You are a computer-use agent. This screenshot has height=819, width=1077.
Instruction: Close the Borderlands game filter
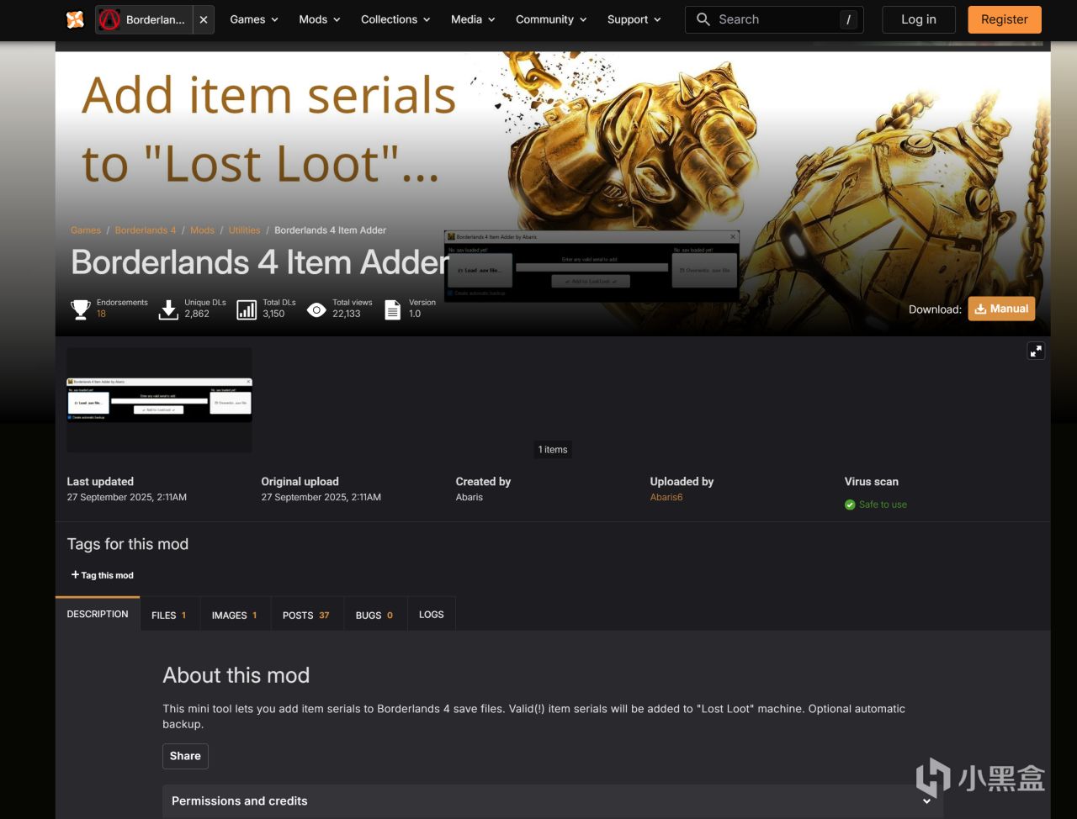point(204,19)
